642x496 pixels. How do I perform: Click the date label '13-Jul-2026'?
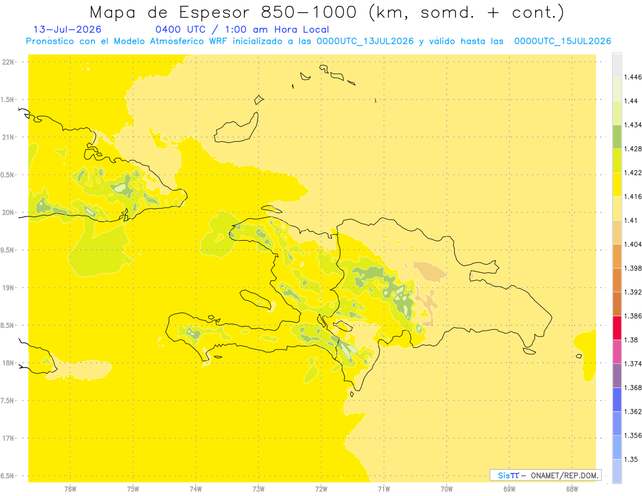(x=67, y=30)
